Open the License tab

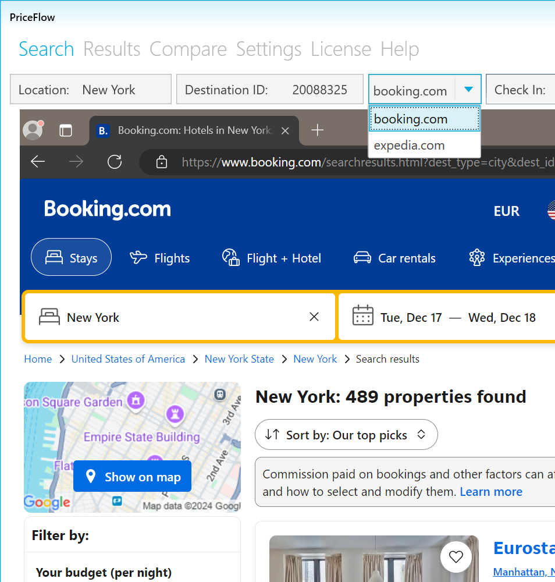tap(341, 49)
